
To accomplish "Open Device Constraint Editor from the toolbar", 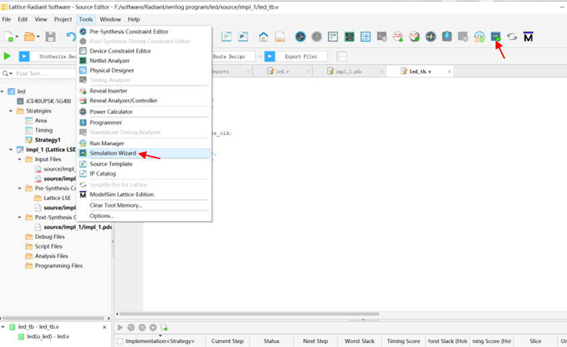I will click(x=333, y=36).
